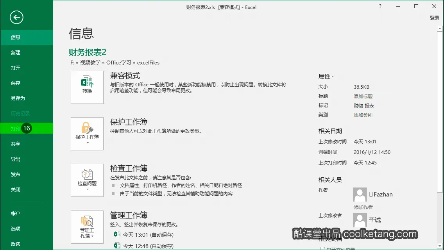This screenshot has height=250, width=444.
Task: Click Excel file icon beside 今天 12:48 autosave
Action: [117, 245]
